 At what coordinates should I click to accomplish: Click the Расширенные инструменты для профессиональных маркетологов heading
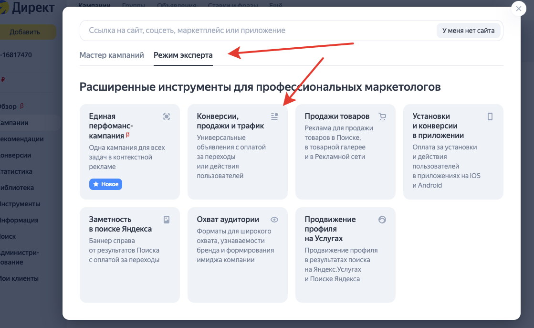coord(260,87)
